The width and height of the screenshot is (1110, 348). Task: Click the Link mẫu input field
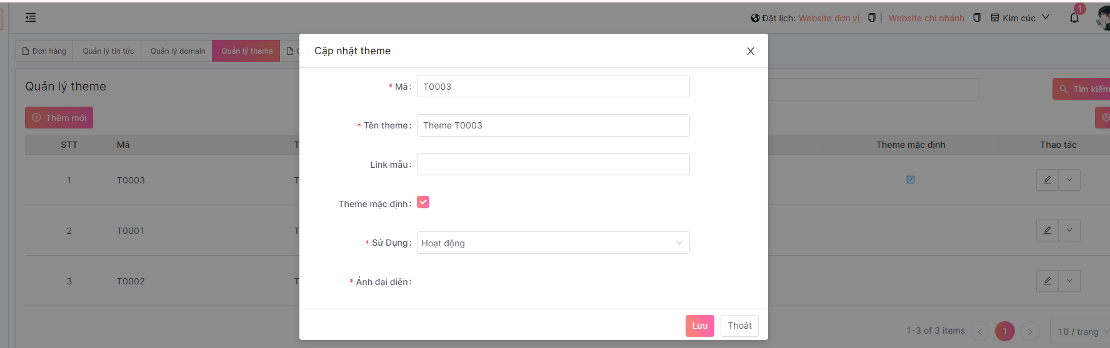click(x=552, y=165)
